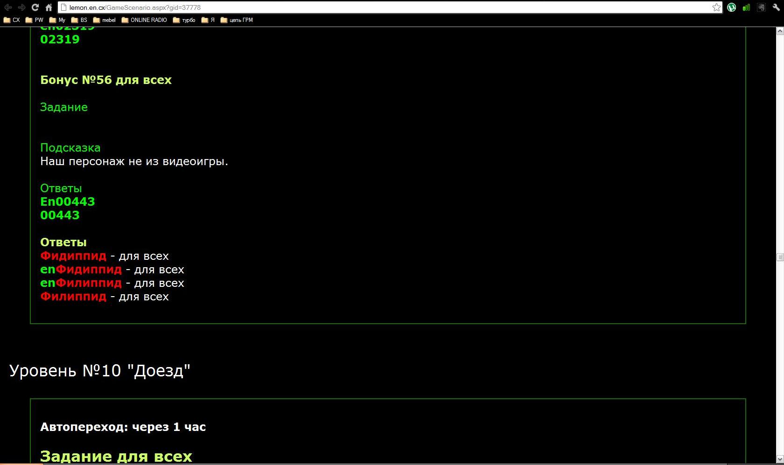Viewport: 784px width, 465px height.
Task: Open the mebel bookmarks folder
Action: (x=105, y=20)
